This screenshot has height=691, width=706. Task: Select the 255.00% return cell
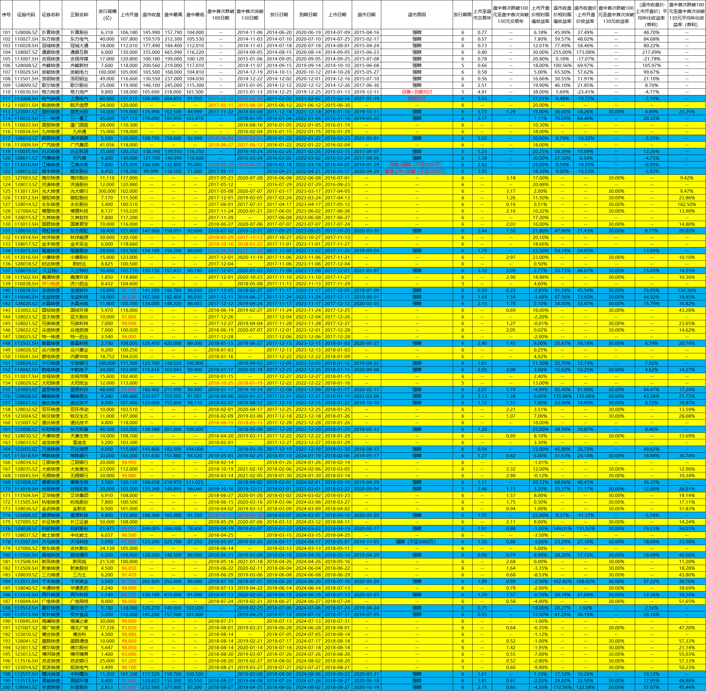[x=562, y=52]
